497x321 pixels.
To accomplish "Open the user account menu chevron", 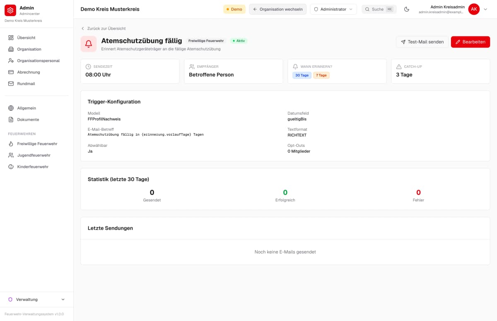I will [x=486, y=10].
